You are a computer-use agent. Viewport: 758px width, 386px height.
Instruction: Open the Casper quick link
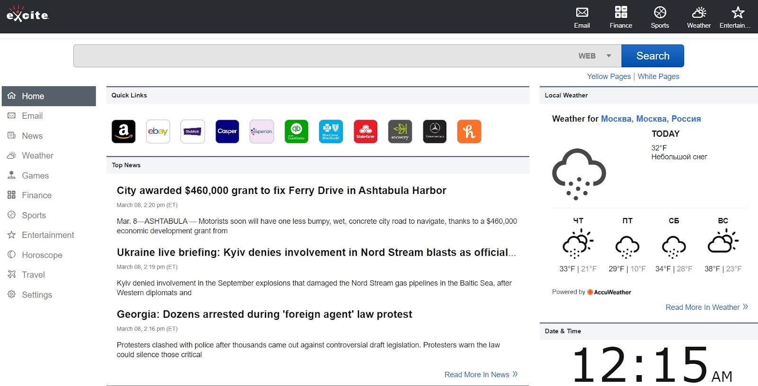[x=227, y=132]
